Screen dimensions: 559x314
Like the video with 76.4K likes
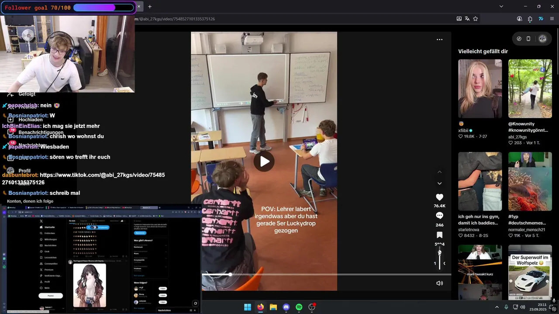pos(439,197)
